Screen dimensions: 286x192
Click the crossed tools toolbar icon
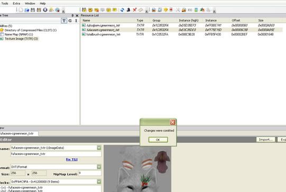tap(178, 10)
